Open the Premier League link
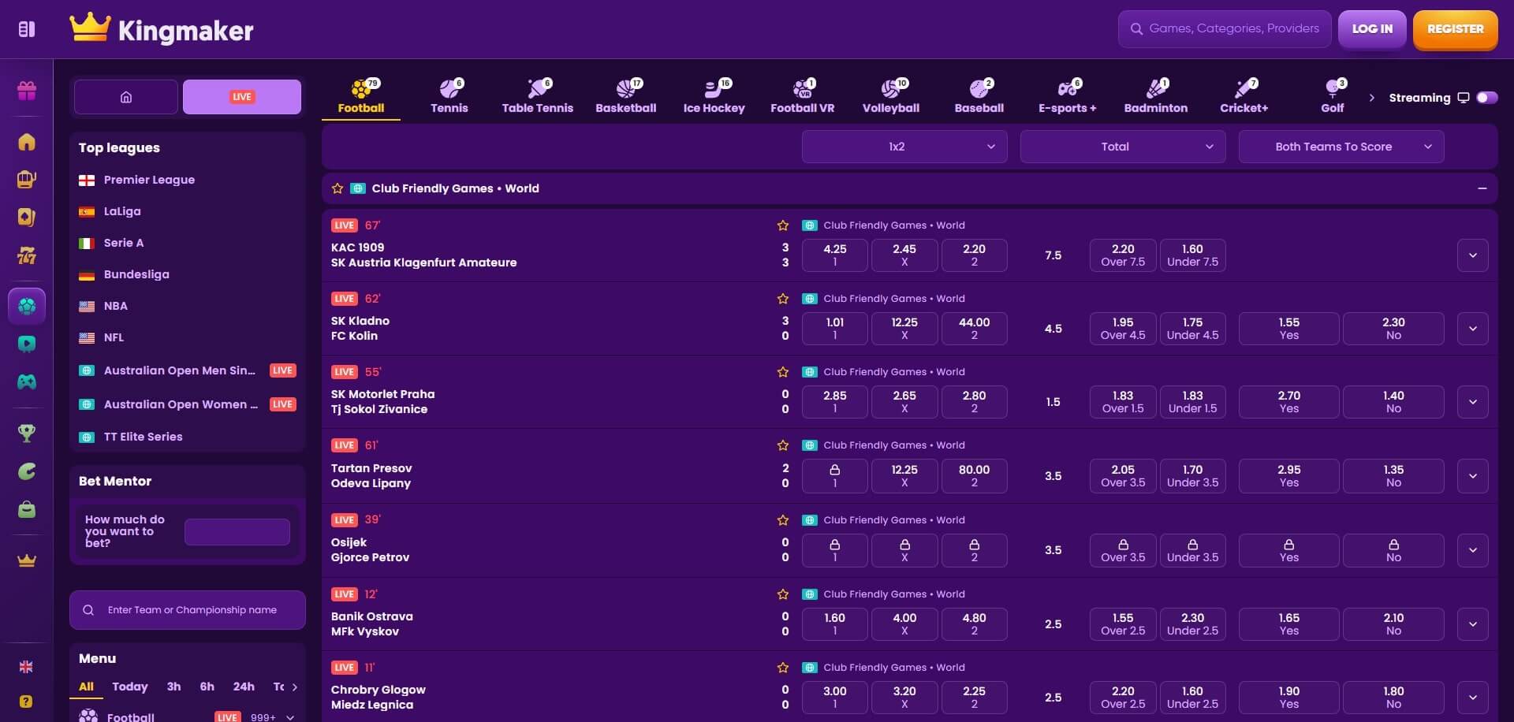Image resolution: width=1514 pixels, height=722 pixels. click(150, 180)
